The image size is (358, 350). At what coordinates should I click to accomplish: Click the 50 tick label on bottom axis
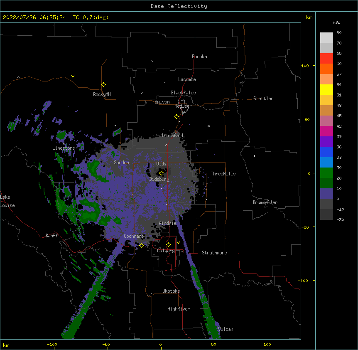coord(214,344)
